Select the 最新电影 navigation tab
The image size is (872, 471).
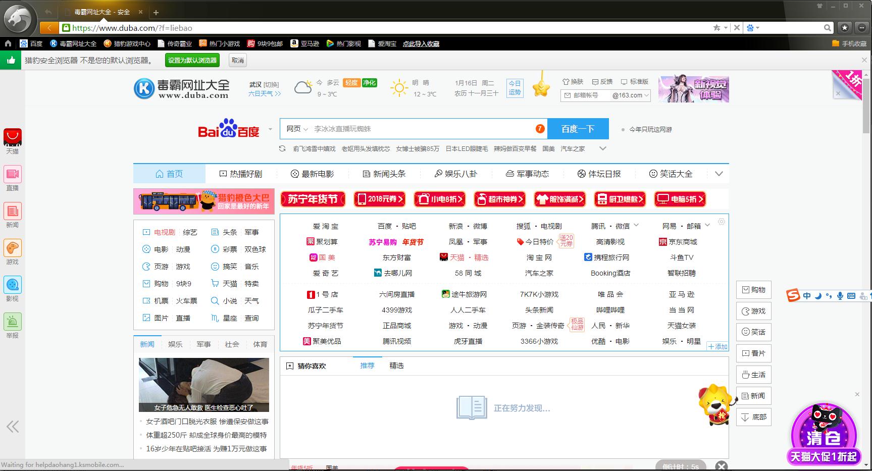(313, 174)
